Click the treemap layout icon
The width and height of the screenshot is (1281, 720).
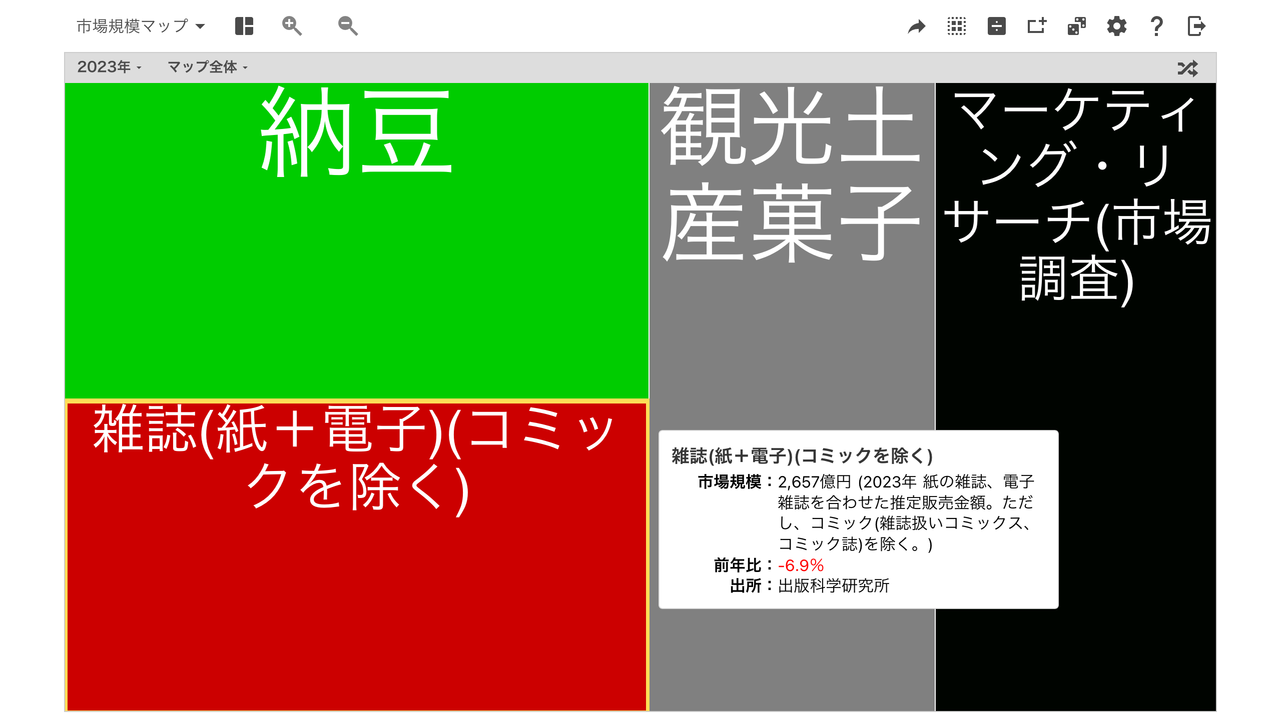pyautogui.click(x=244, y=26)
